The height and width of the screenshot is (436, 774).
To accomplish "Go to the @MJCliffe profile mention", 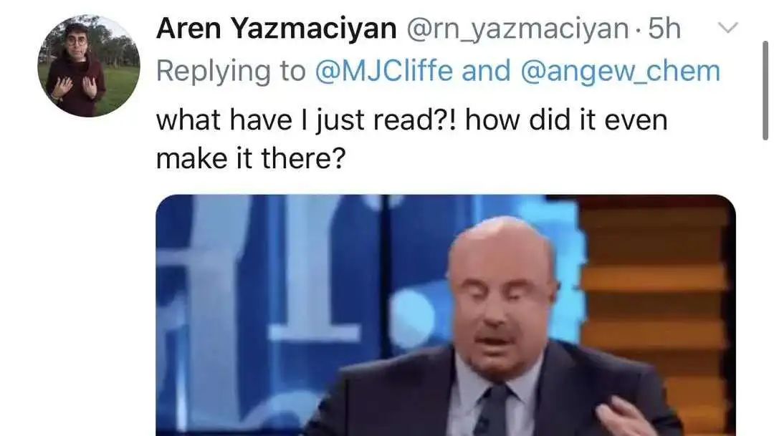I will [383, 71].
